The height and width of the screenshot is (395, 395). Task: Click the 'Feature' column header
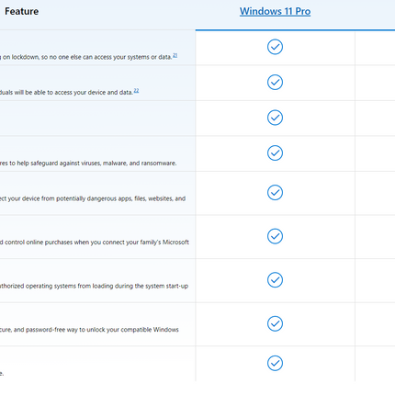pos(22,11)
